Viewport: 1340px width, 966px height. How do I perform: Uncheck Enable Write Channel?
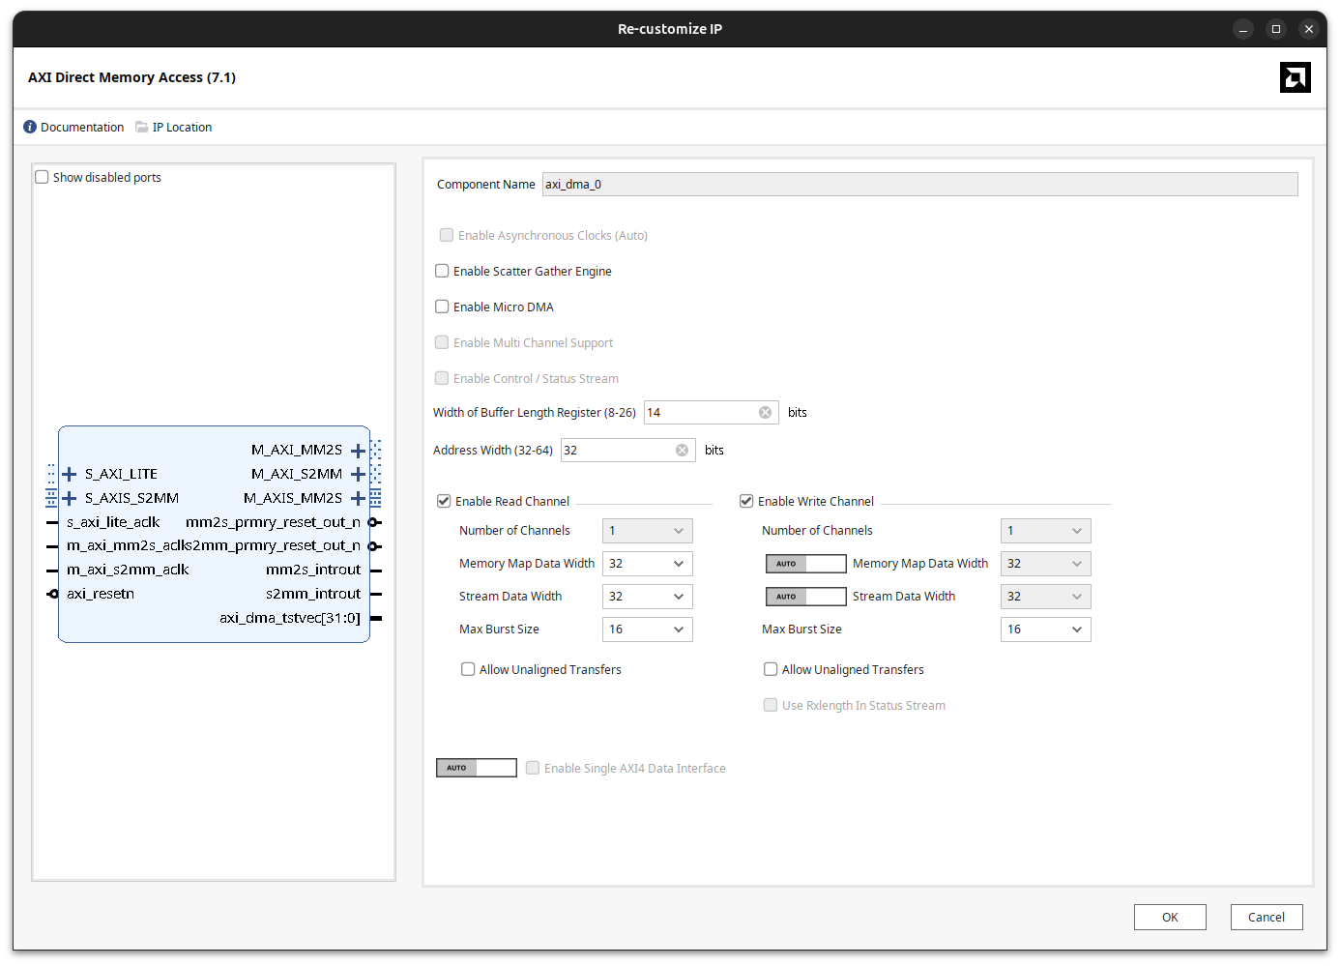[746, 501]
